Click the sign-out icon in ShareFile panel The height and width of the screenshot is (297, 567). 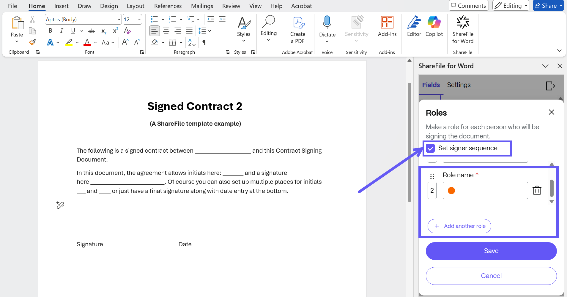(x=550, y=86)
